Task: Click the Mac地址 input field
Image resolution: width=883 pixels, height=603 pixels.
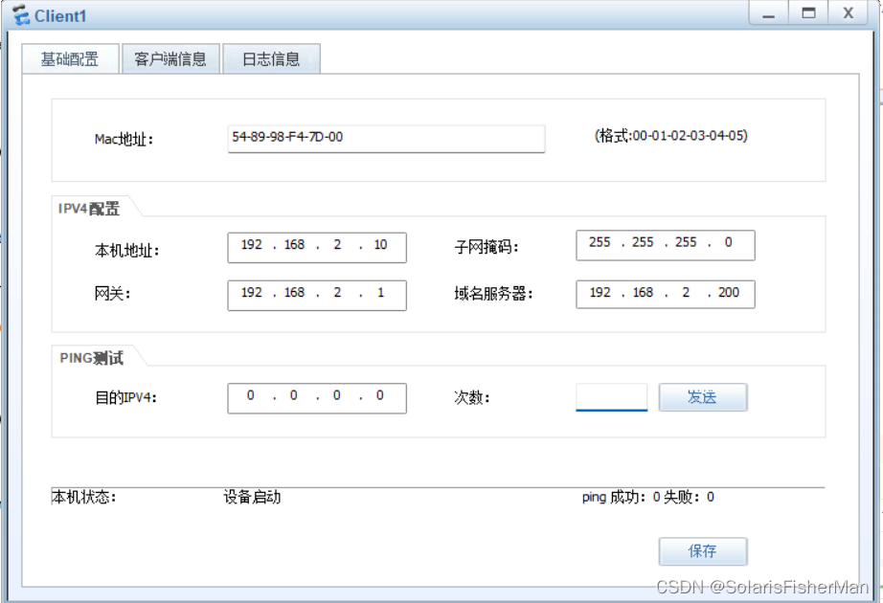Action: [385, 139]
